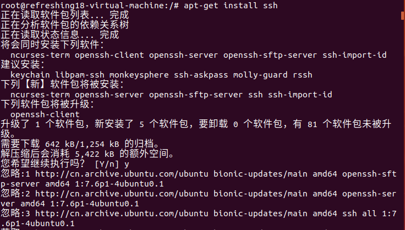Click the typed 'apt-get install ssh' command

tap(231, 6)
